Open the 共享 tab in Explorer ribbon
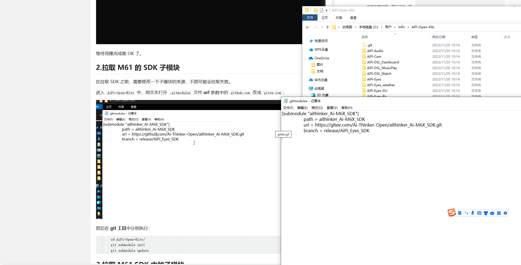Viewport: 521px width, 265px height. (339, 18)
